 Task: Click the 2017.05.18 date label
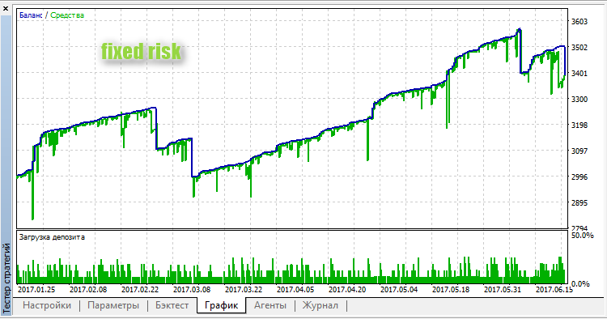[x=451, y=290]
